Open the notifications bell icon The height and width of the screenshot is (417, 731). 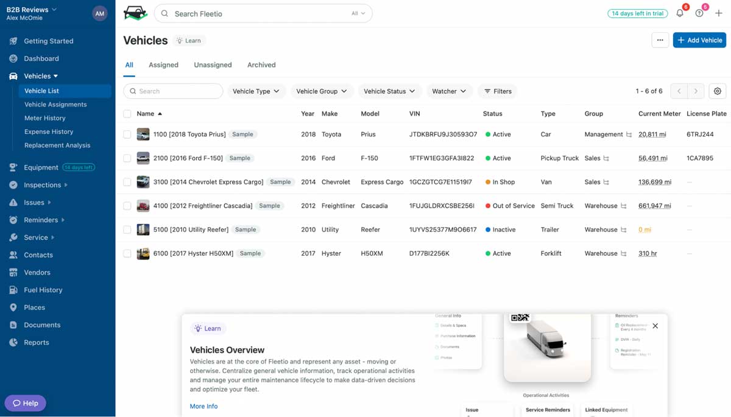[680, 13]
